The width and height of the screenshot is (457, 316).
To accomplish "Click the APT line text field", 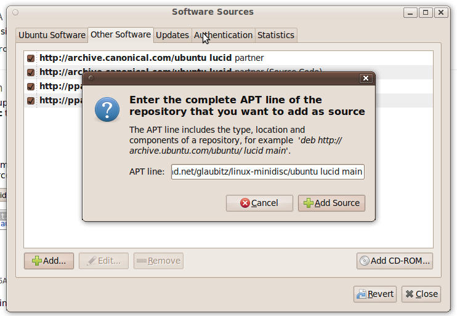I will coord(268,172).
